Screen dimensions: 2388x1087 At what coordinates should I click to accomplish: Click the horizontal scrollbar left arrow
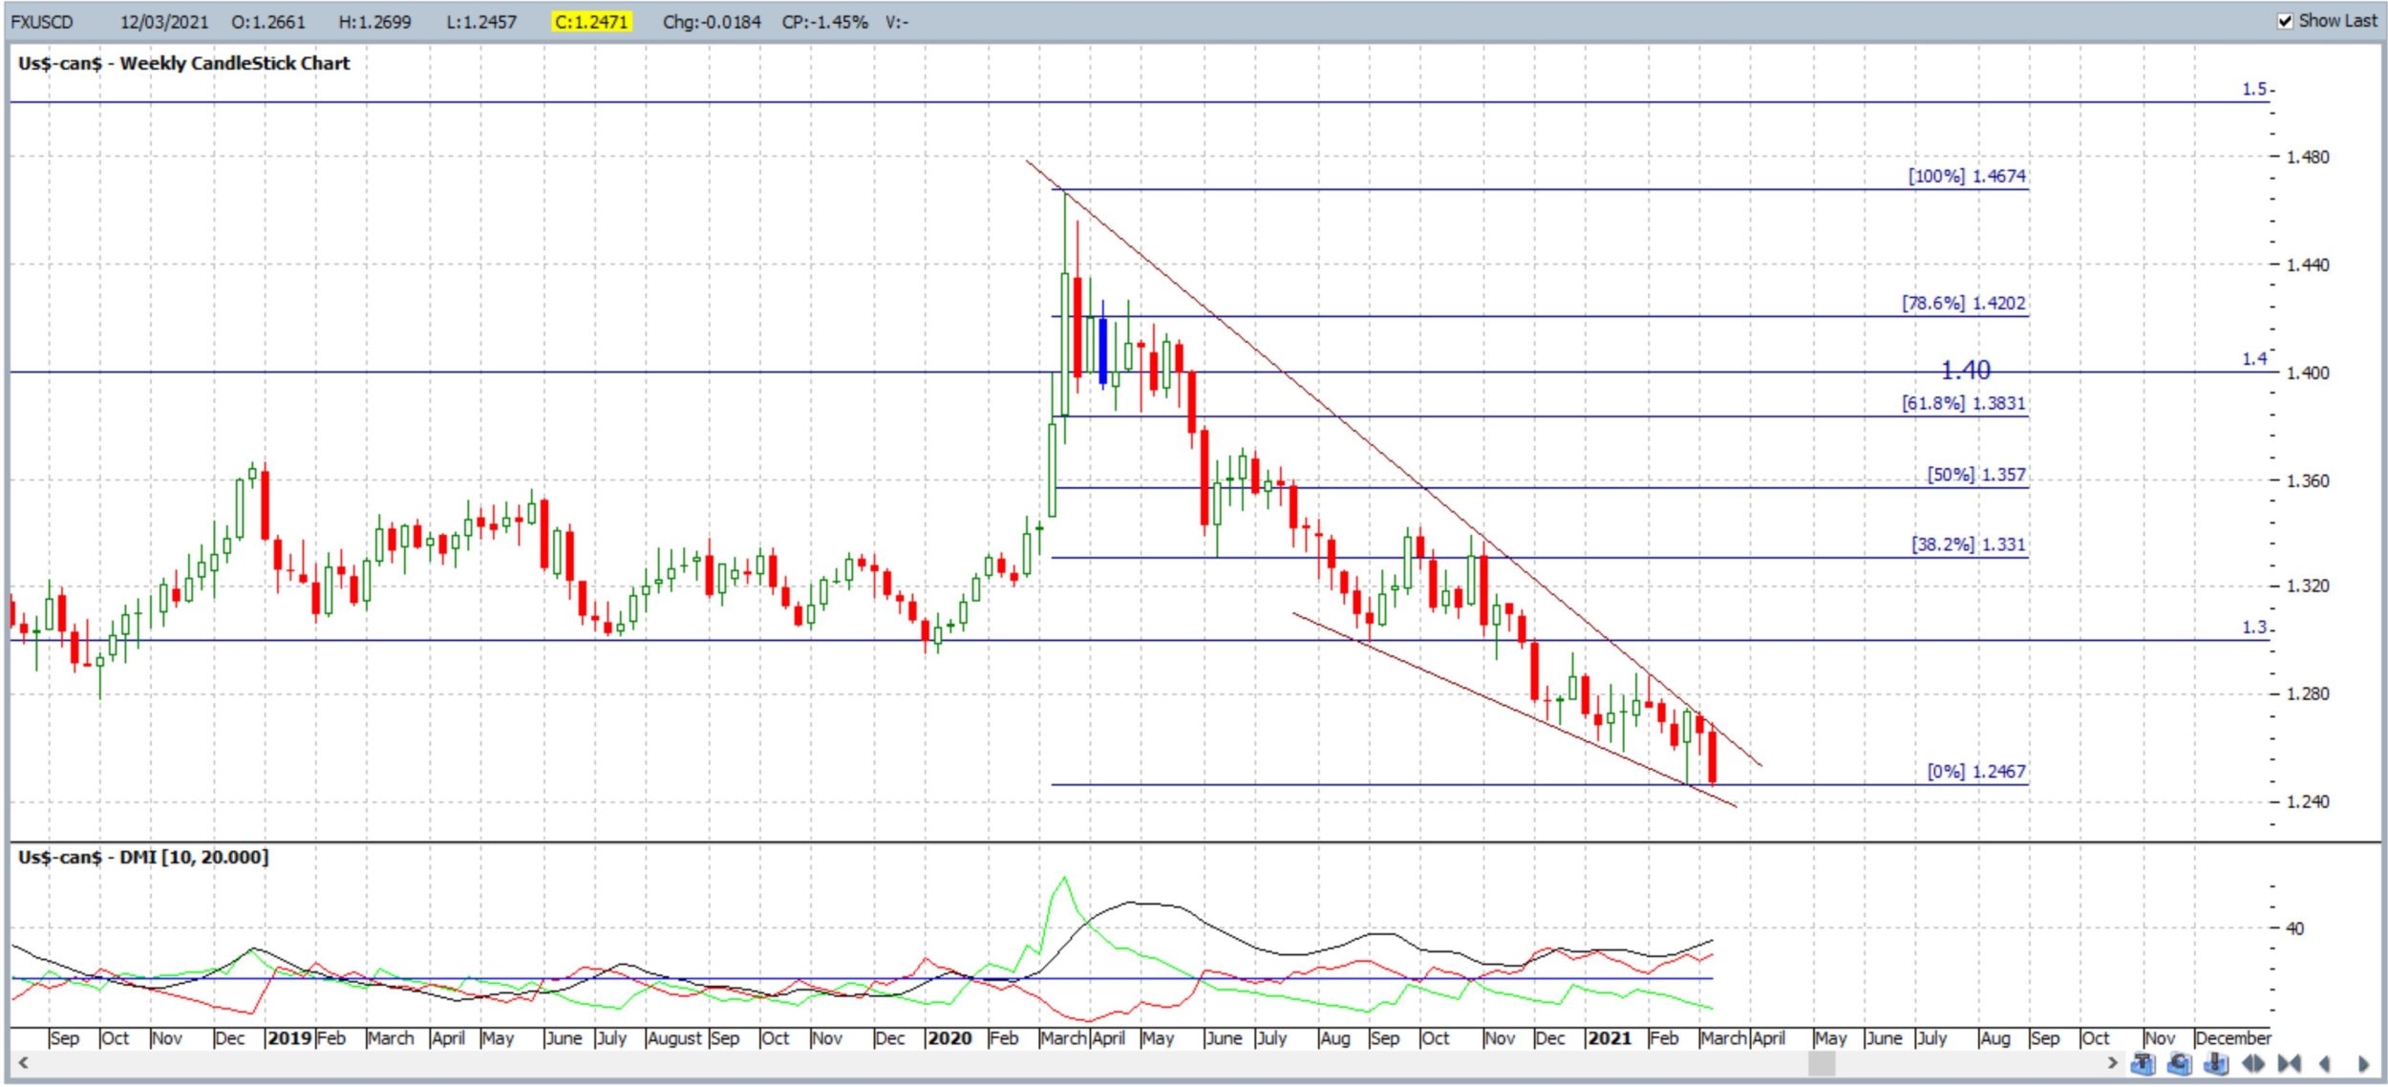23,1062
